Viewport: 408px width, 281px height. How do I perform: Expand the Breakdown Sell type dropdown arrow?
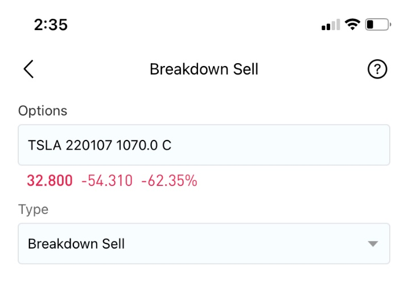[373, 244]
